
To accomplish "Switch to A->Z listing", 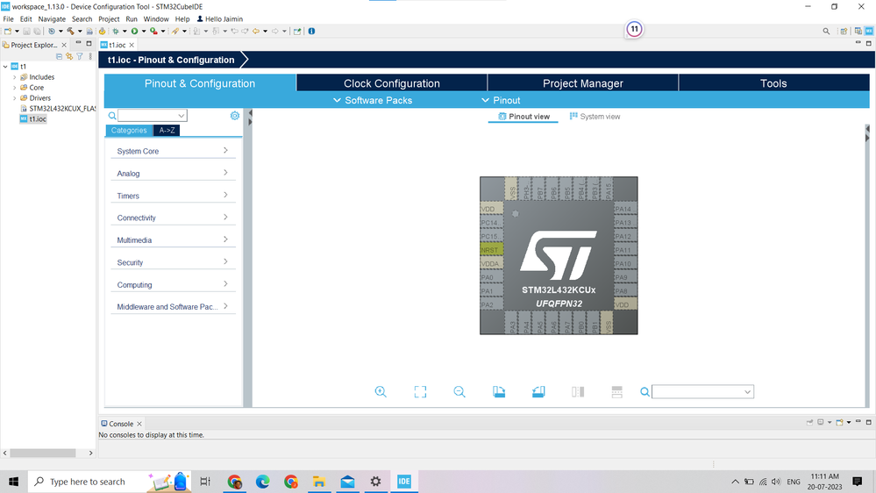I will 167,130.
